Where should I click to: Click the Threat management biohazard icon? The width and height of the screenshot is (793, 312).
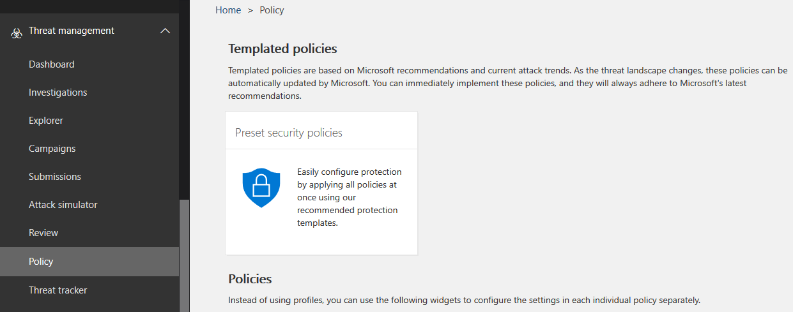pos(17,33)
